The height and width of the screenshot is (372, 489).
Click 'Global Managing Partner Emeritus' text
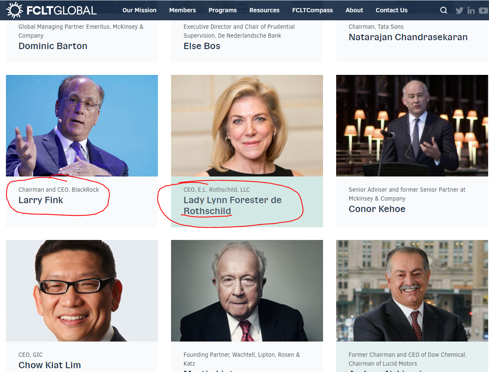81,31
